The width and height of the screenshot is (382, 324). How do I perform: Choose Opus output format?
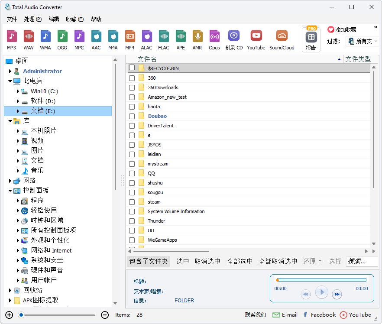click(x=214, y=40)
